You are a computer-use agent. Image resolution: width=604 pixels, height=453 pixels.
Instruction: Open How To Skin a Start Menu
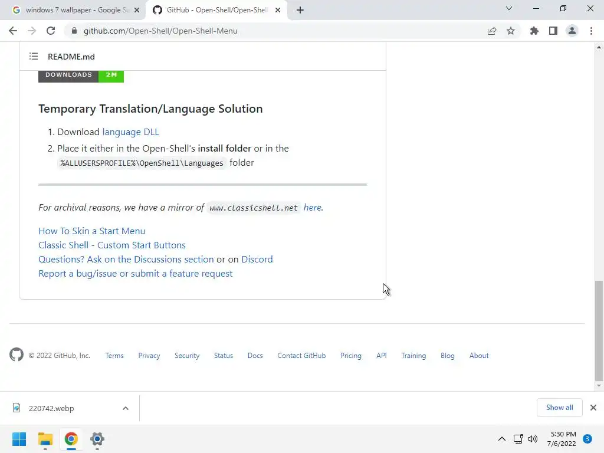coord(91,231)
